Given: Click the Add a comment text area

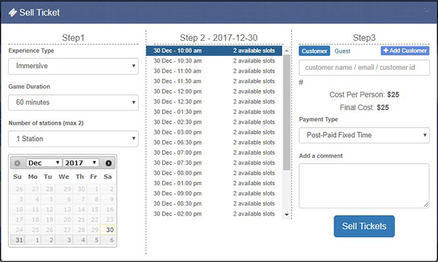Looking at the screenshot, I should (364, 185).
